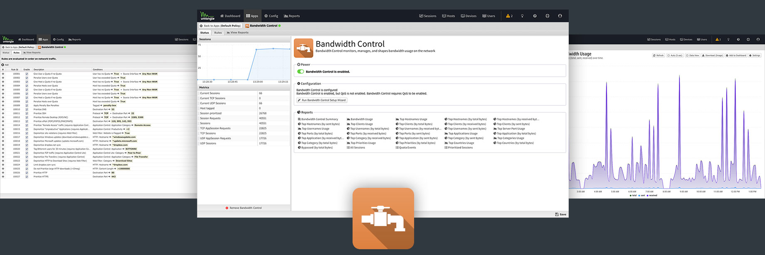765x255 pixels.
Task: Open Devices in the right window top bar
Action: click(686, 39)
